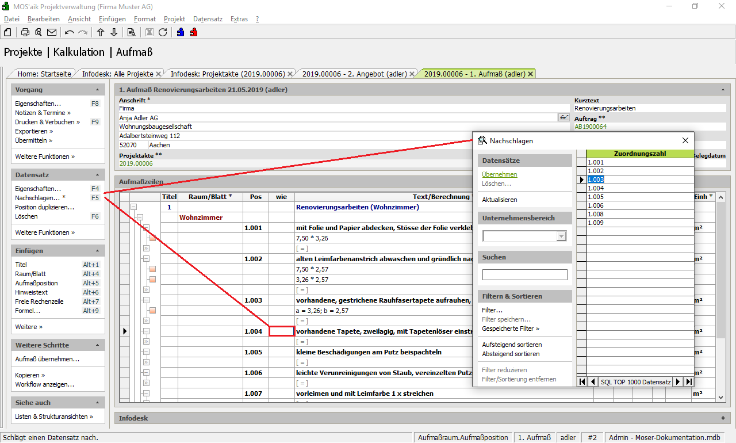Click the up arrow toolbar icon

(101, 32)
